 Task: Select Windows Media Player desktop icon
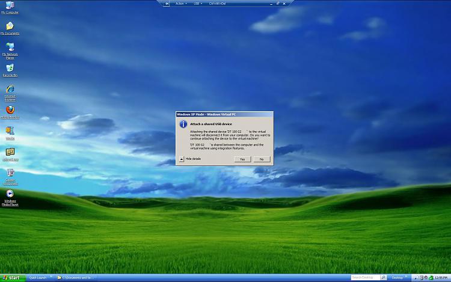[x=10, y=198]
